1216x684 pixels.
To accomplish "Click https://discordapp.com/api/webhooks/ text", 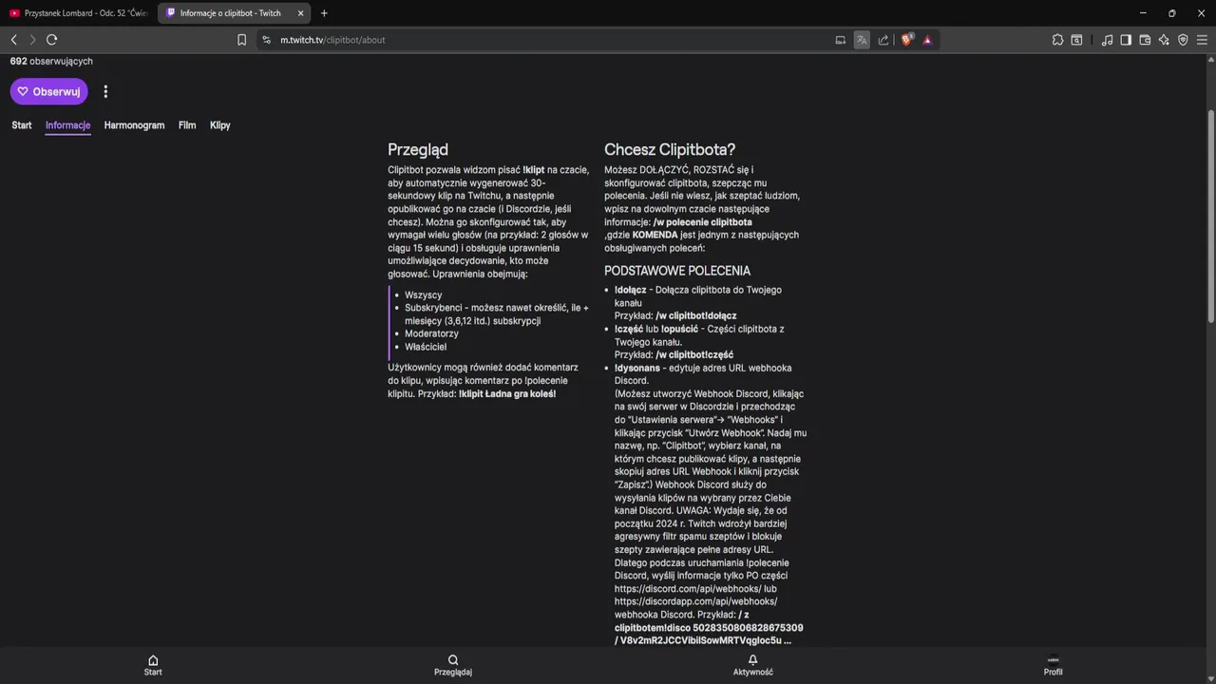I will click(695, 601).
